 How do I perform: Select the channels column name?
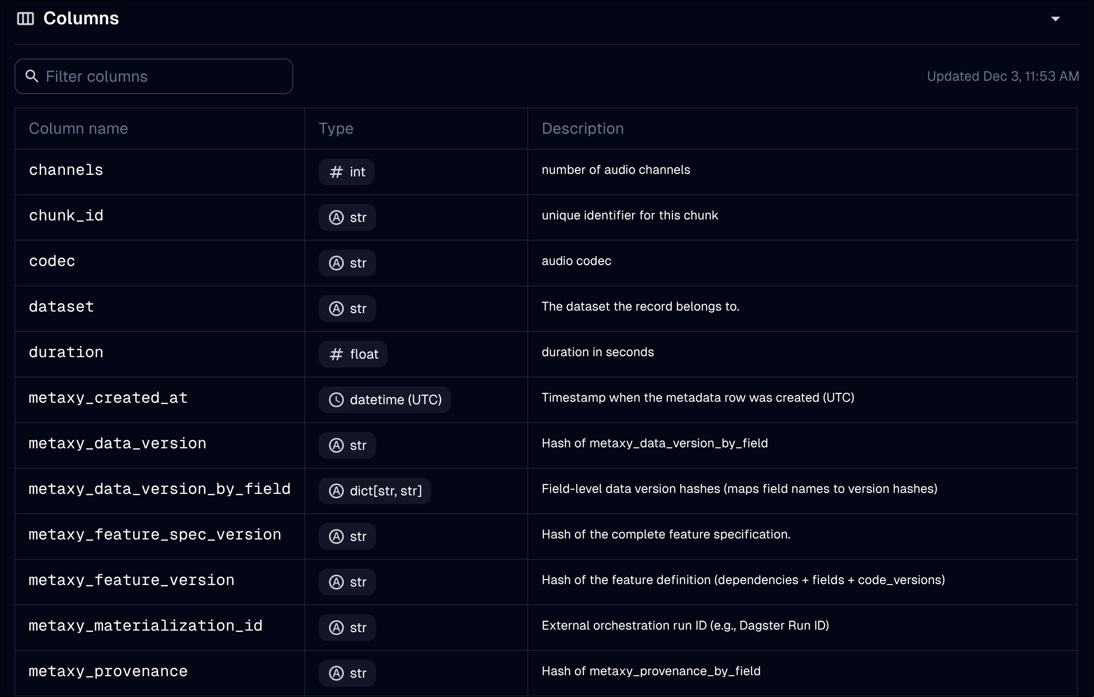66,170
